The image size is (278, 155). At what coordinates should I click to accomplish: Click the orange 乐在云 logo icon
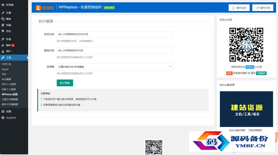tap(38, 8)
